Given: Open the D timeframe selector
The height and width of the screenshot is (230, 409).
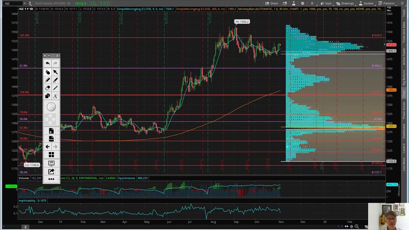Looking at the screenshot, I should click(312, 3).
